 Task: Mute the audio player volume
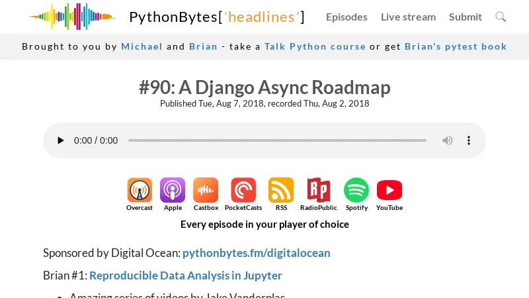pos(448,140)
